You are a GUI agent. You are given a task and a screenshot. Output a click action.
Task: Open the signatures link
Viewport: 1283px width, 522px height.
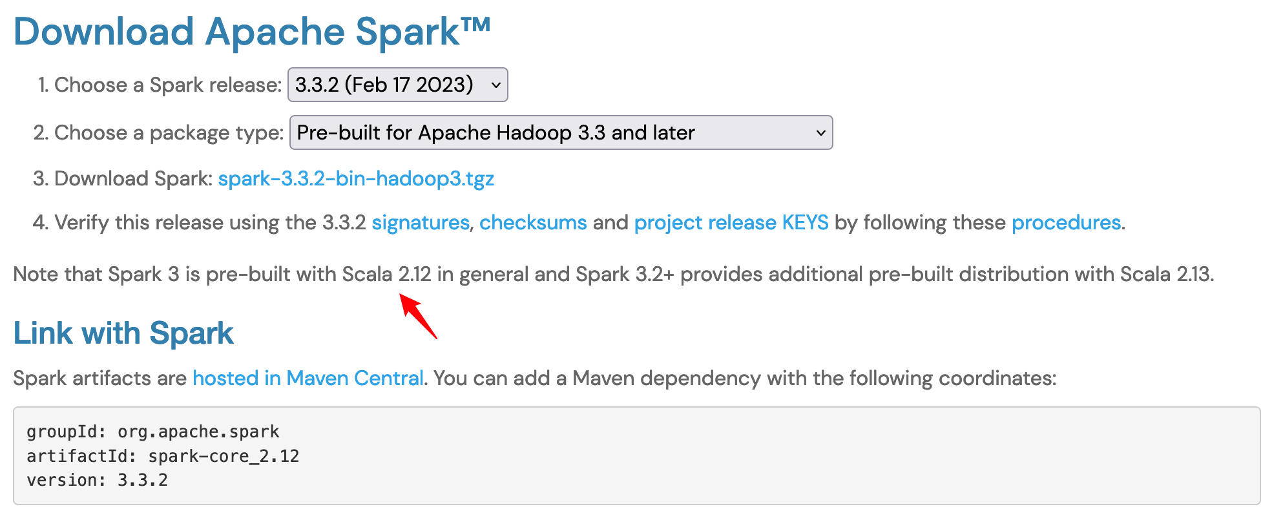point(419,222)
